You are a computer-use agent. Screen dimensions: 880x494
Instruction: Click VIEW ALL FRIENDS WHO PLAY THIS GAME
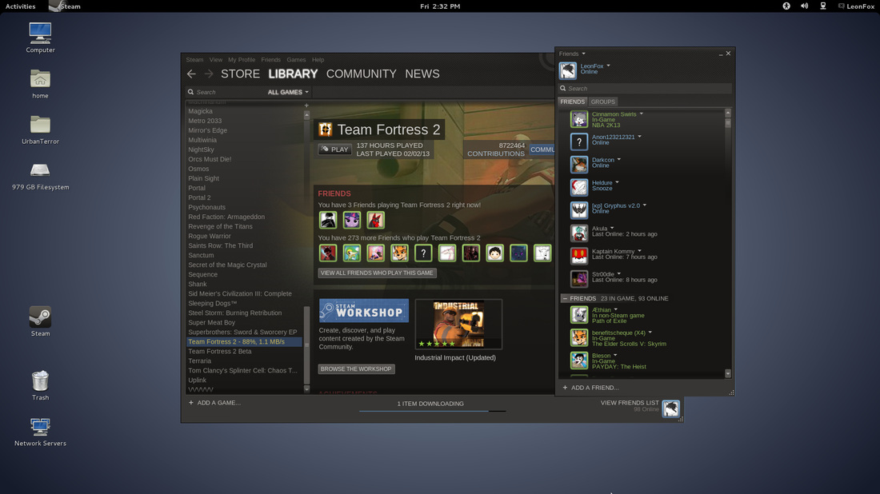[377, 273]
